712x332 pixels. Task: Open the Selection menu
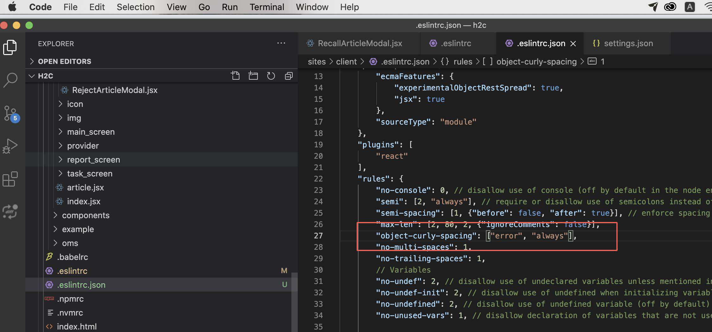(136, 7)
